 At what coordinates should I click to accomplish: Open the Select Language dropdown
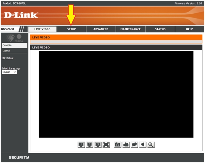pos(9,72)
